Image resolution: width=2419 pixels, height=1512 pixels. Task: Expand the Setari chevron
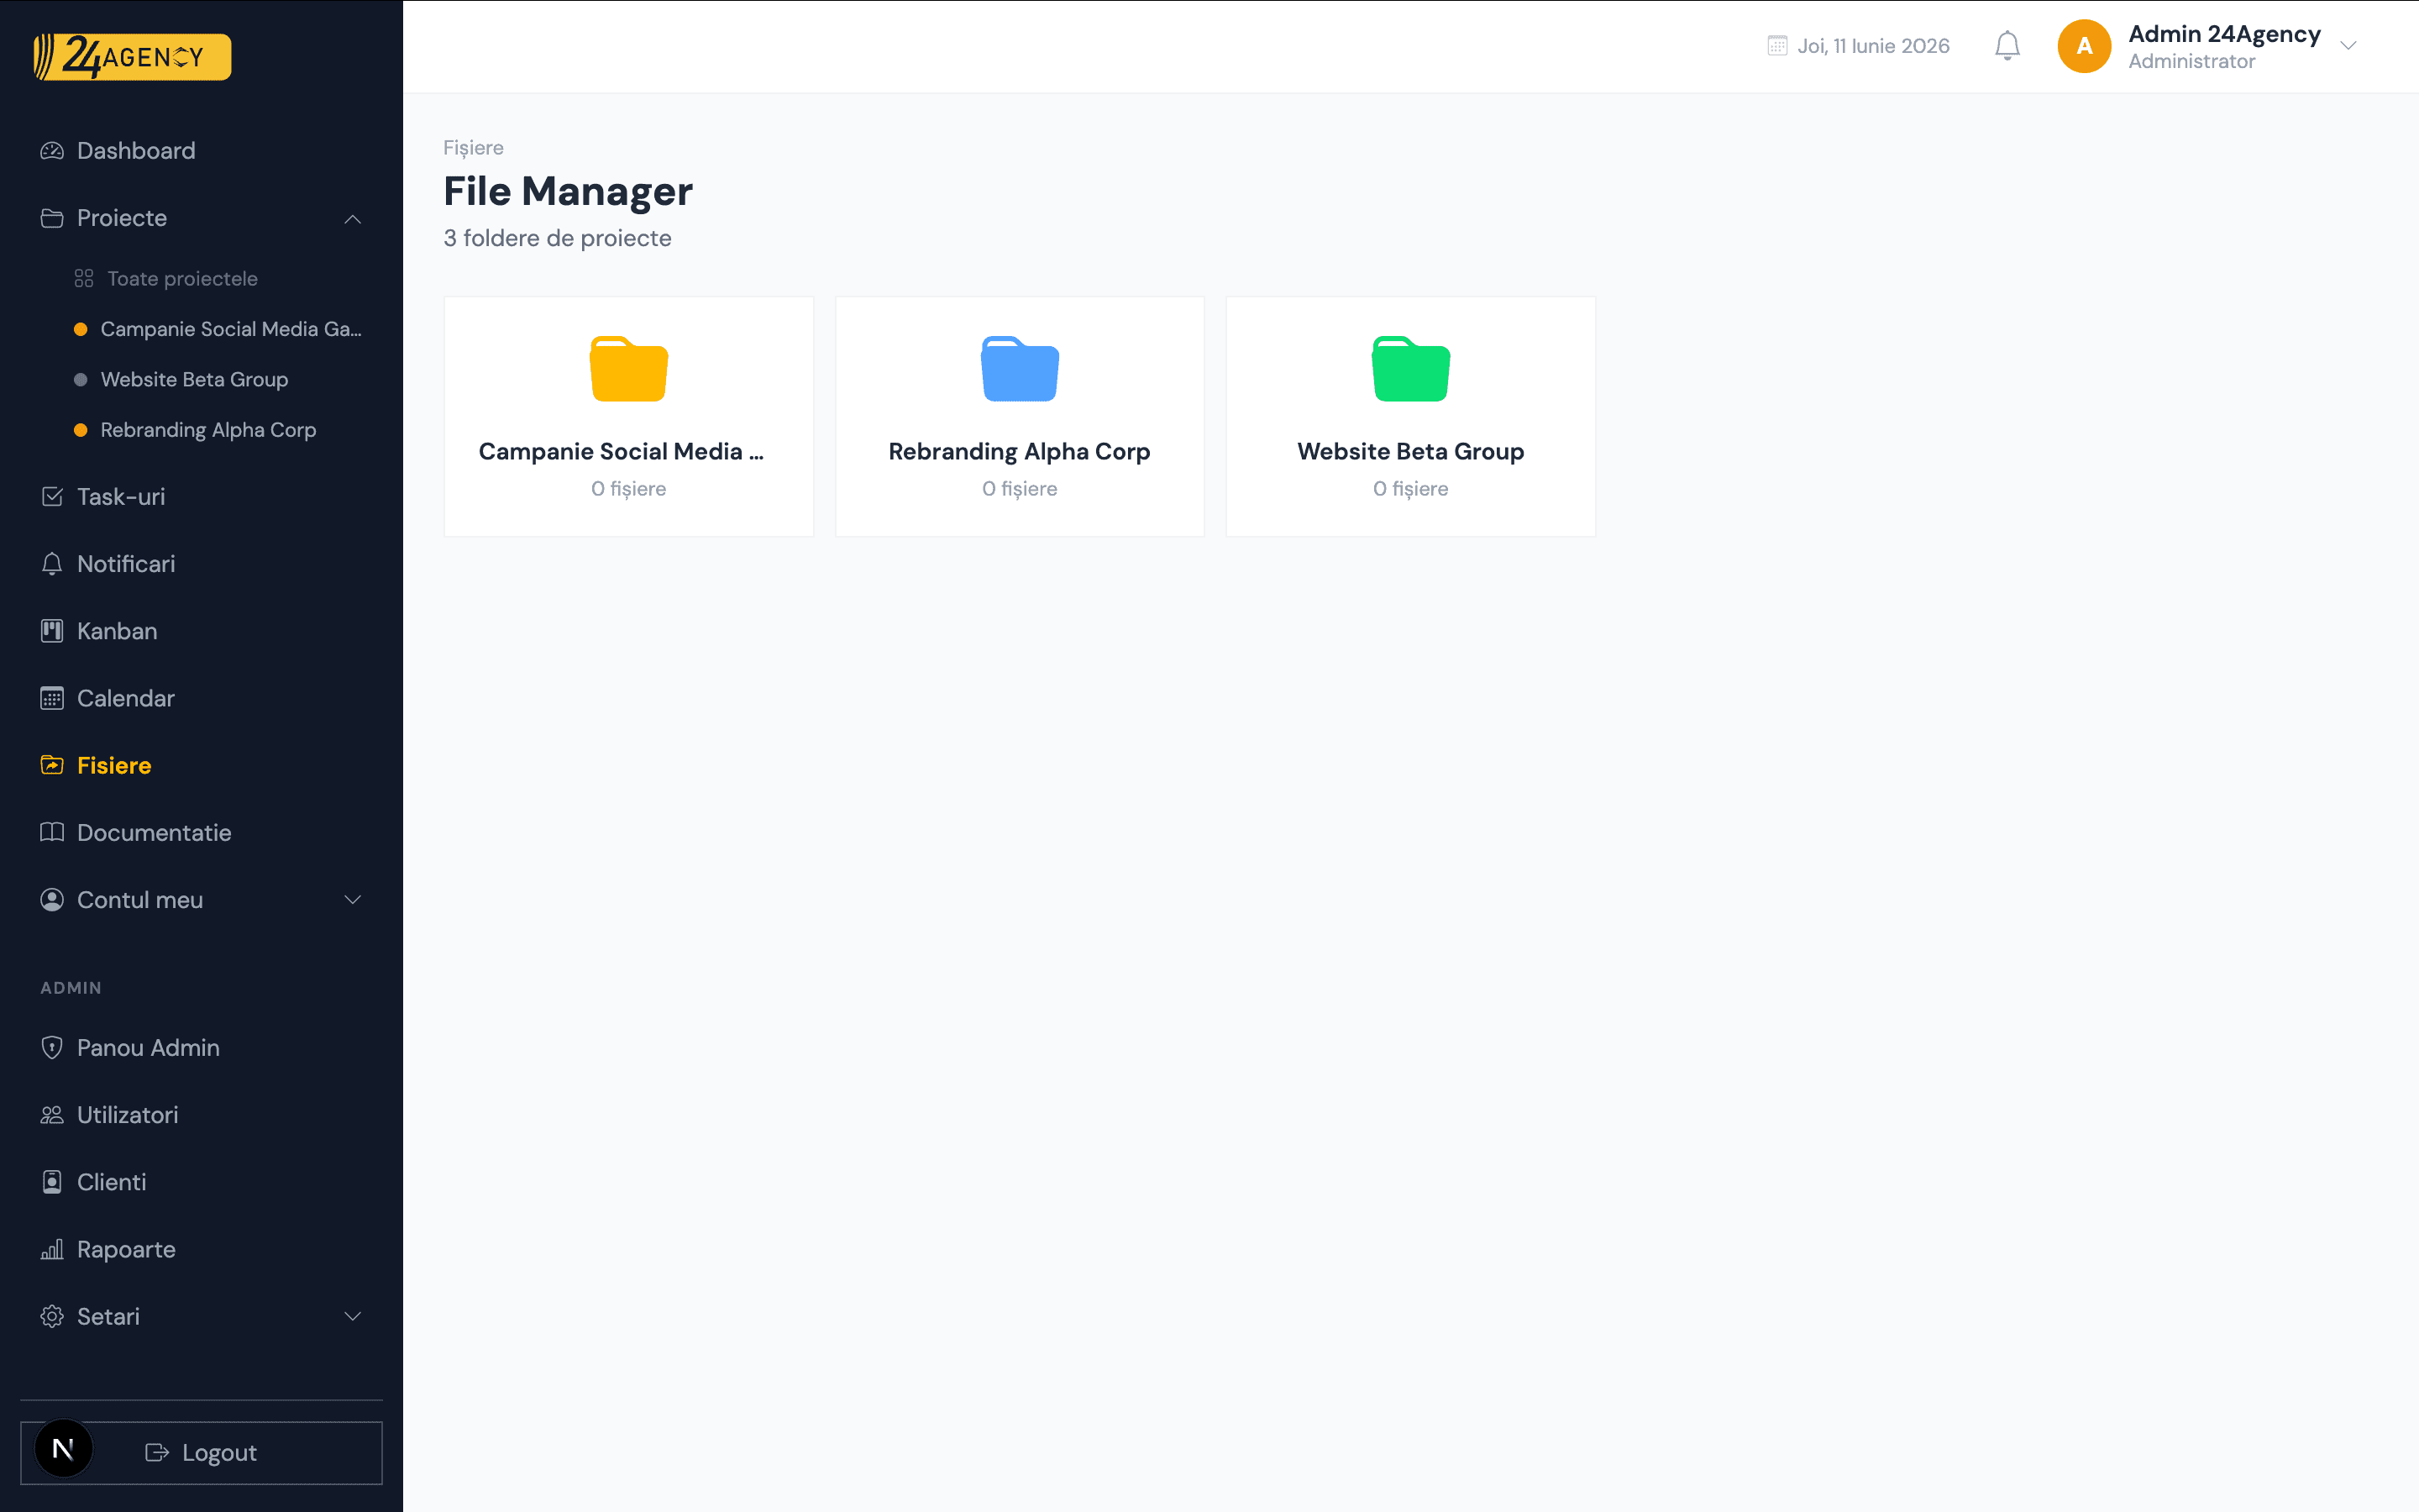coord(353,1316)
